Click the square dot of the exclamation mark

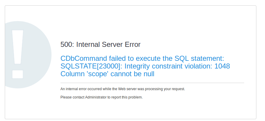(18, 74)
